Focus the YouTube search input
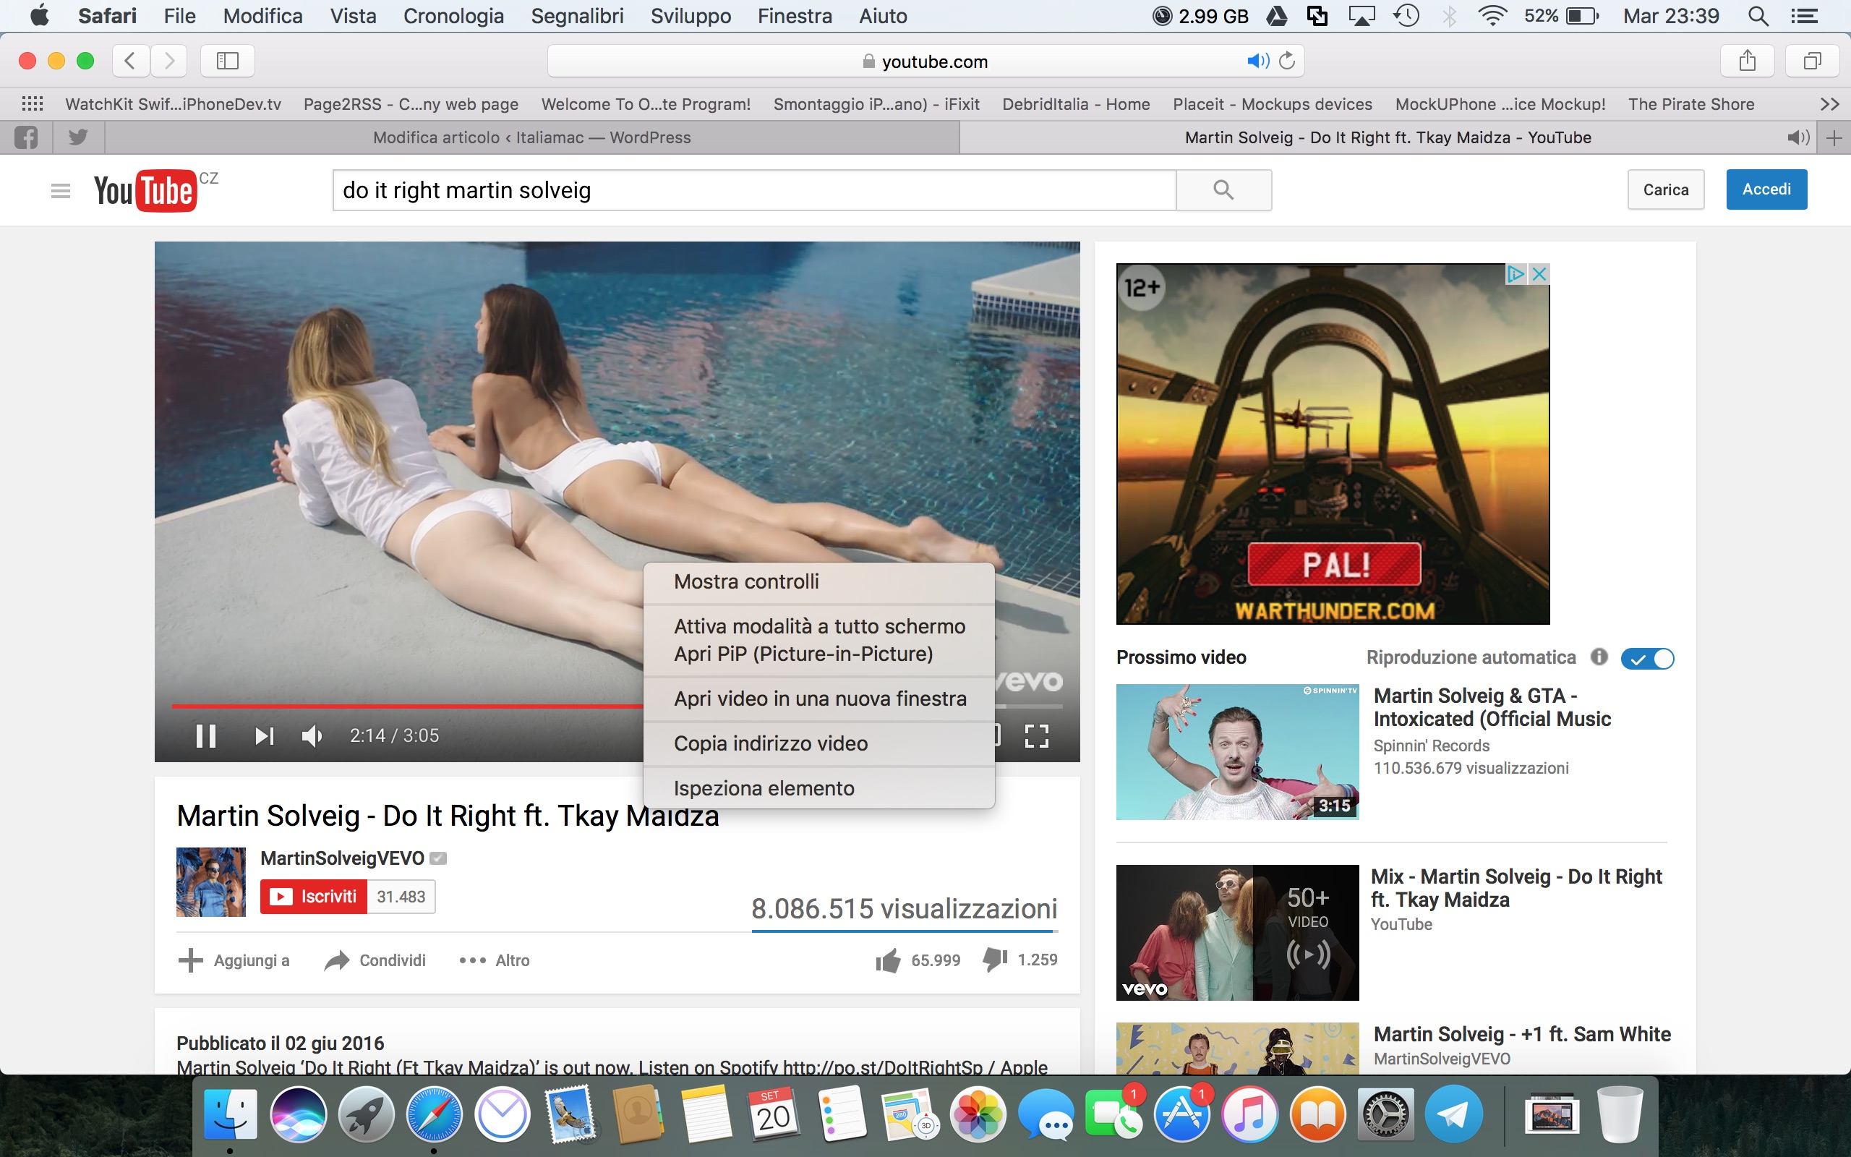 click(x=754, y=189)
